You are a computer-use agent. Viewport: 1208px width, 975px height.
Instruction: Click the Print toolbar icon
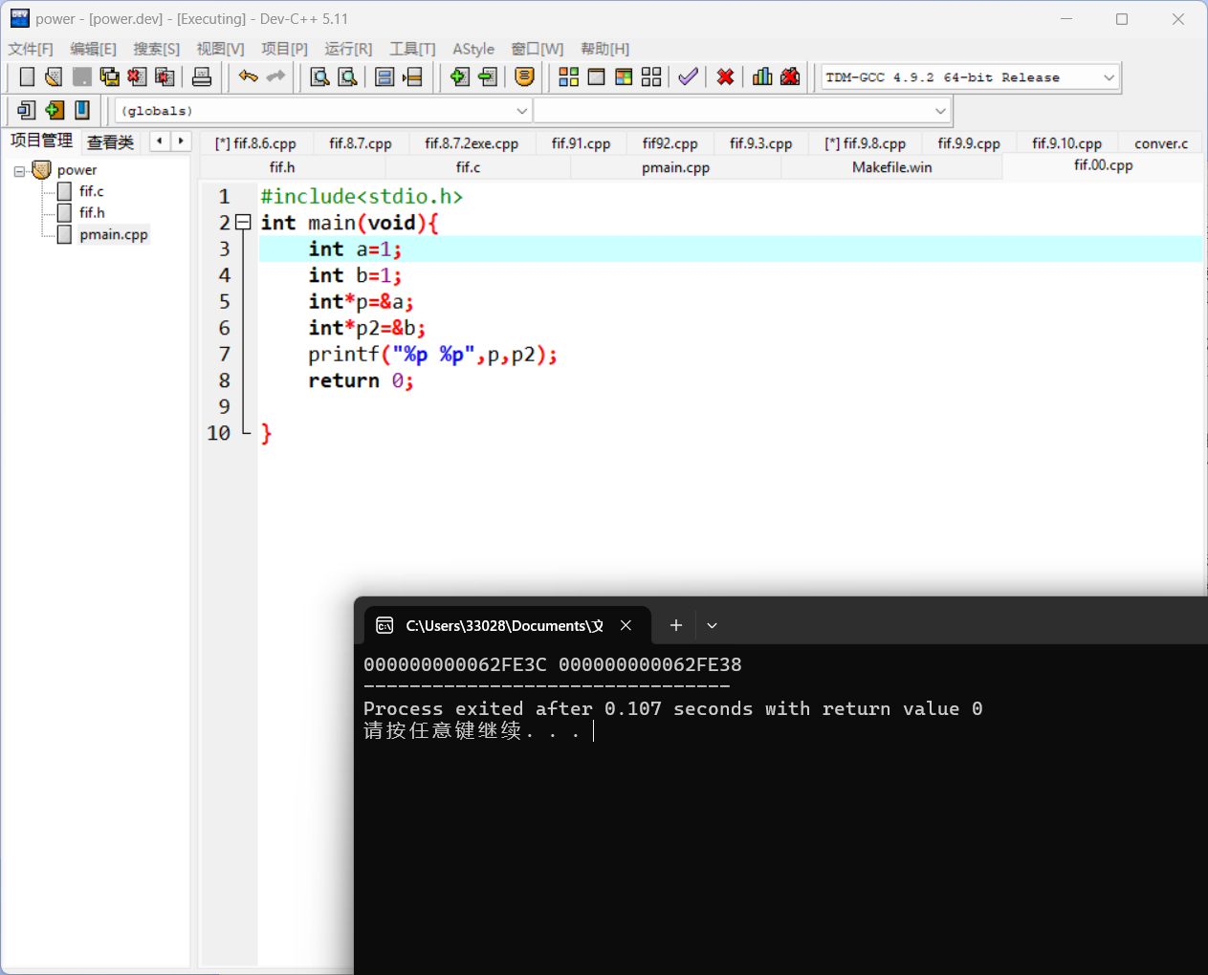pos(202,77)
